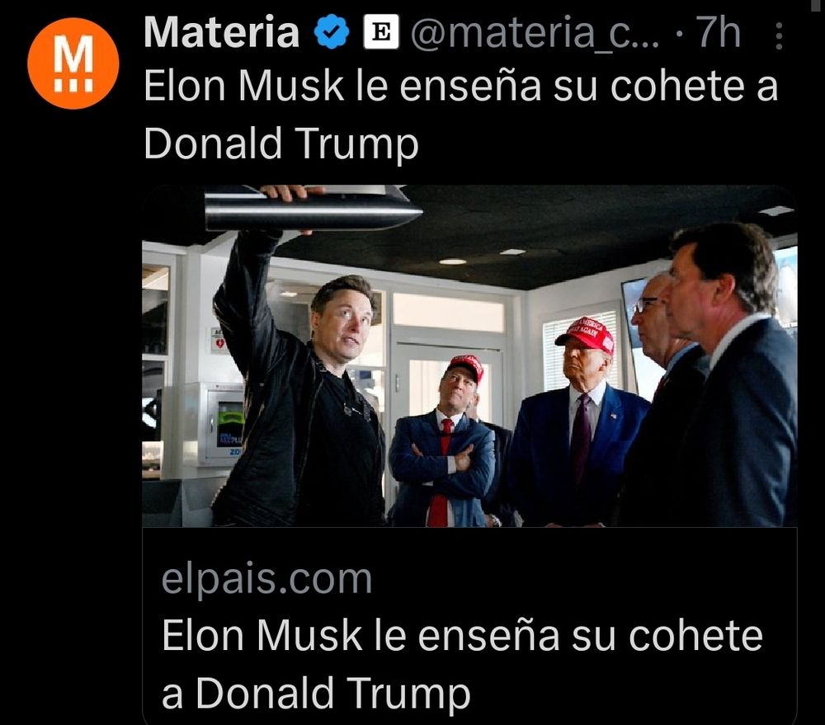
Task: Open the post text starting 'Elon Musk le enseña'
Action: pyautogui.click(x=461, y=114)
